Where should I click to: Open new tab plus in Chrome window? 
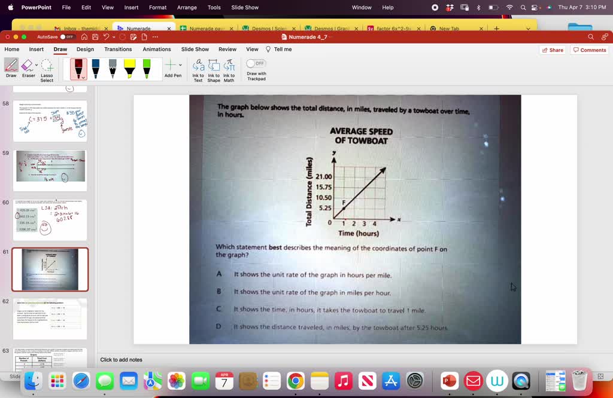point(496,29)
